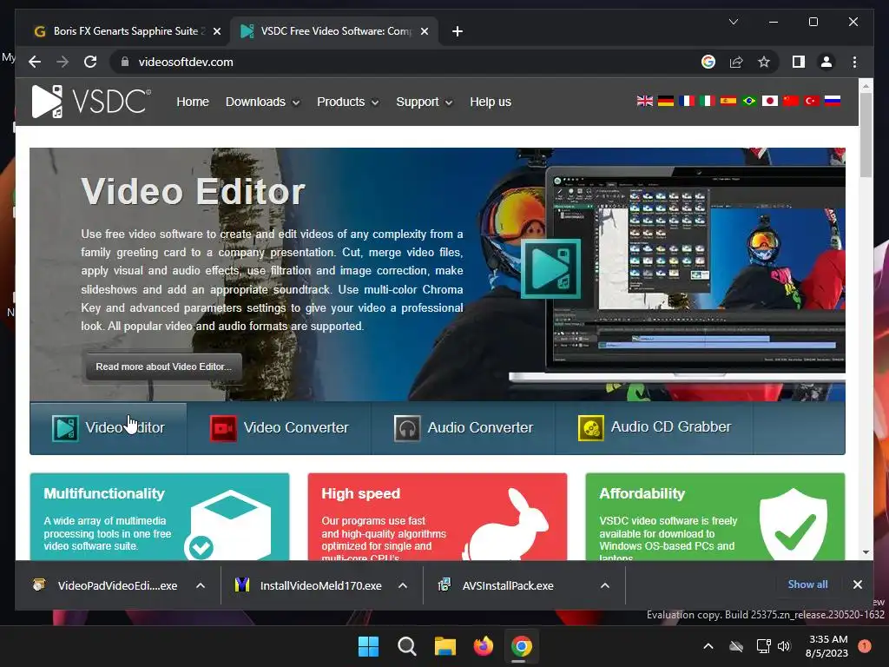The height and width of the screenshot is (667, 889).
Task: Open options for VideoPadVideoEdi....exe download
Action: 201,585
